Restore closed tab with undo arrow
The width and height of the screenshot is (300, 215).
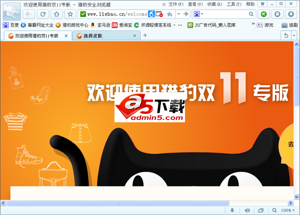pos(286,36)
